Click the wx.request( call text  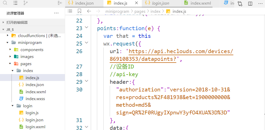point(122,44)
